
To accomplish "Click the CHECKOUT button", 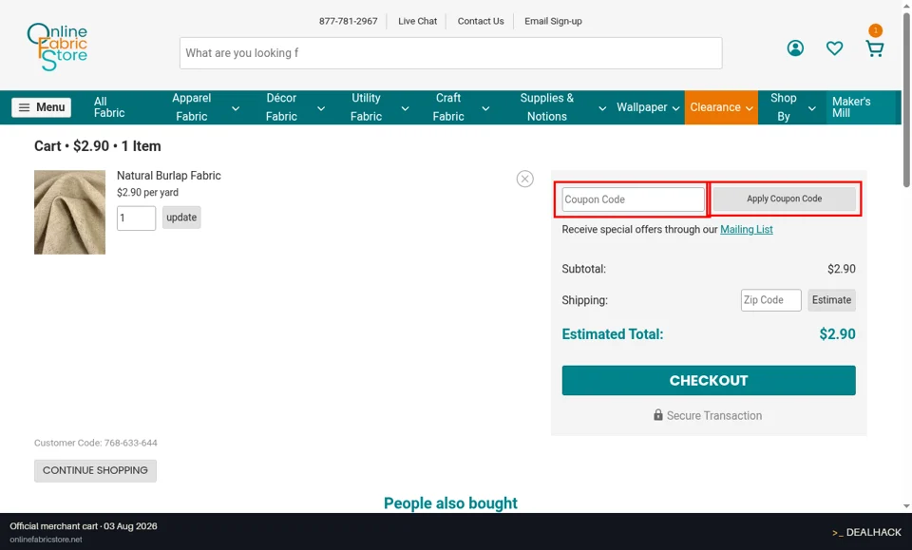I will pos(709,380).
